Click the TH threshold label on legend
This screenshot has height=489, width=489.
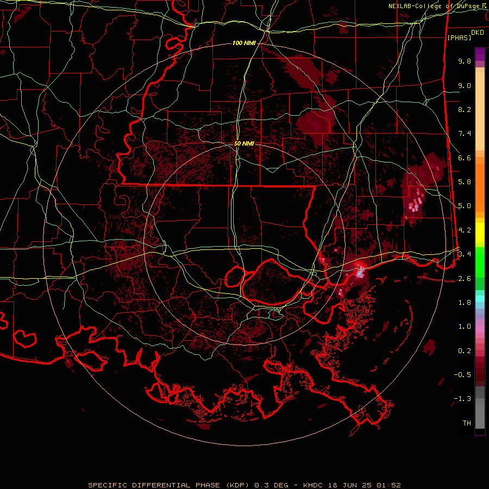click(467, 423)
